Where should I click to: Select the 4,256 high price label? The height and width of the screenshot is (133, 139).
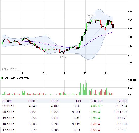coord(92,15)
